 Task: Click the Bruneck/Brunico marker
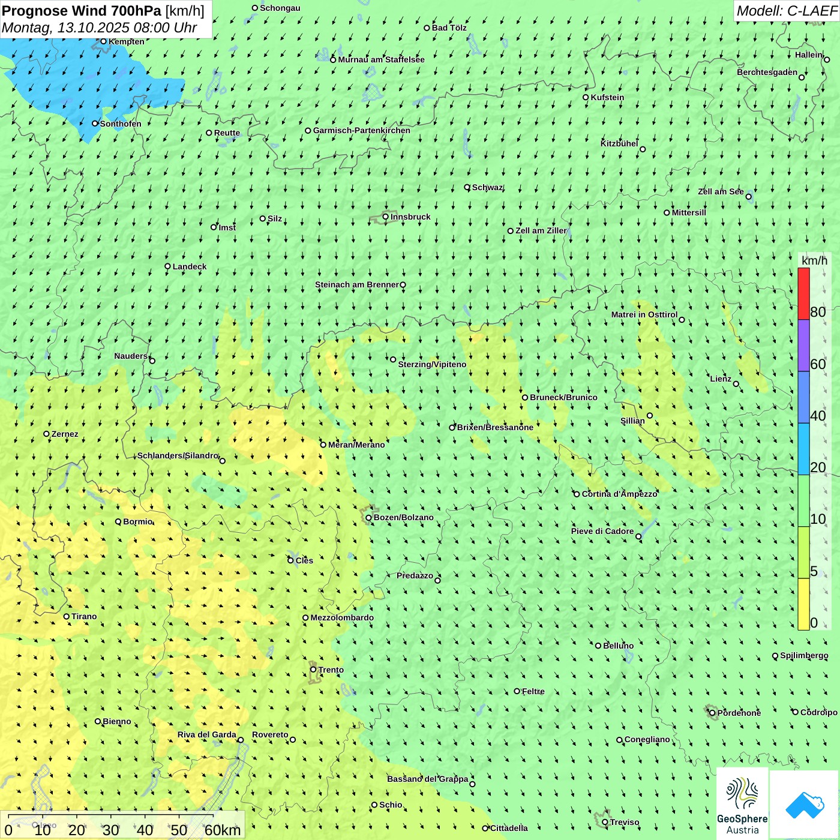(x=525, y=397)
